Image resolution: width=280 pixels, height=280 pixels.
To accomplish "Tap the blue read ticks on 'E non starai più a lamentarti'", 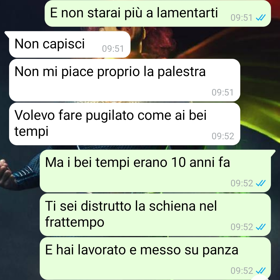I will tap(261, 18).
